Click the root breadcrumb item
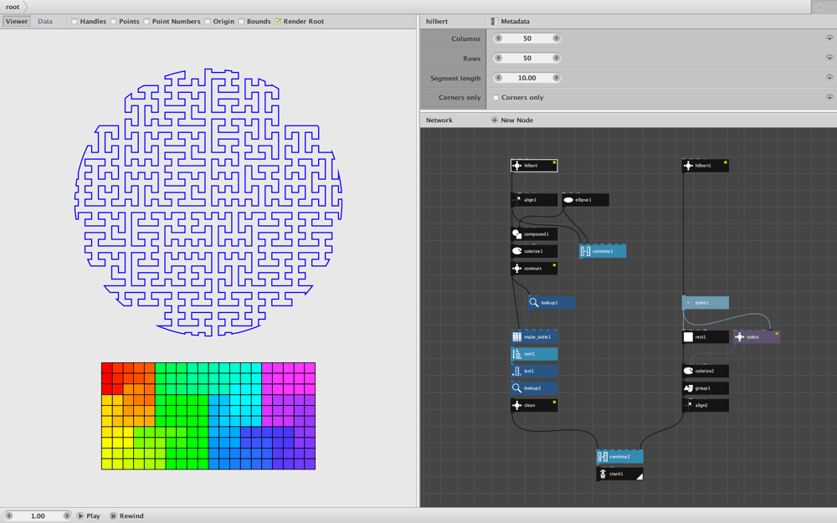This screenshot has width=837, height=523. (13, 7)
